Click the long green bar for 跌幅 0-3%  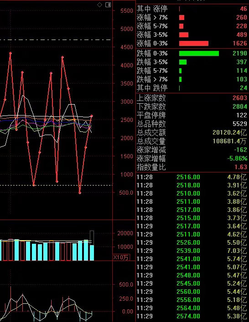pos(199,53)
